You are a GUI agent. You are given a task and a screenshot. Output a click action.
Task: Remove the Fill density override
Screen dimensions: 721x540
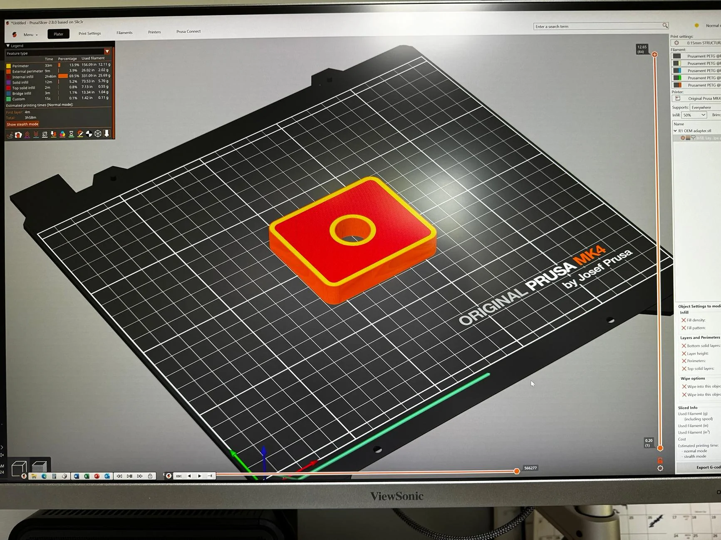684,320
